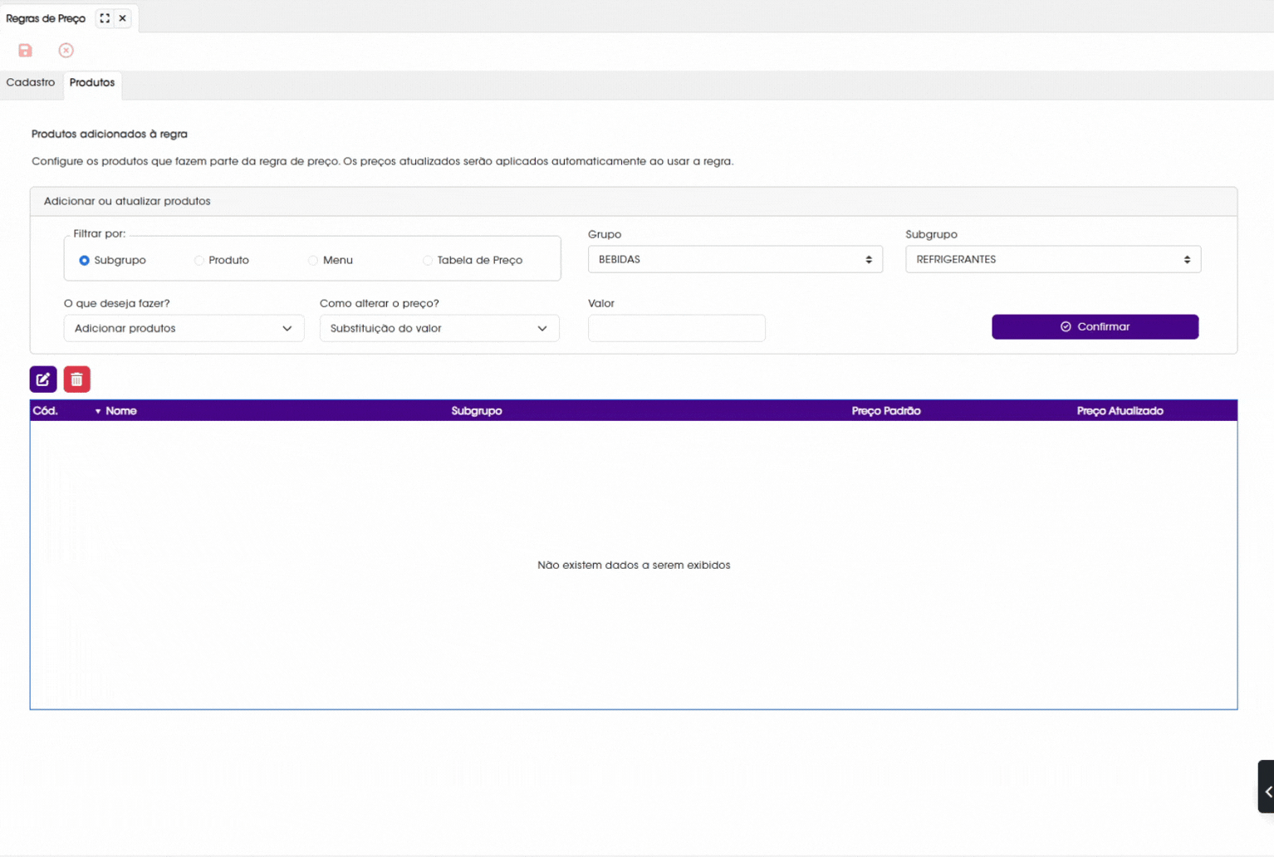Screen dimensions: 1274x857
Task: Click the purple edit product button
Action: (43, 380)
